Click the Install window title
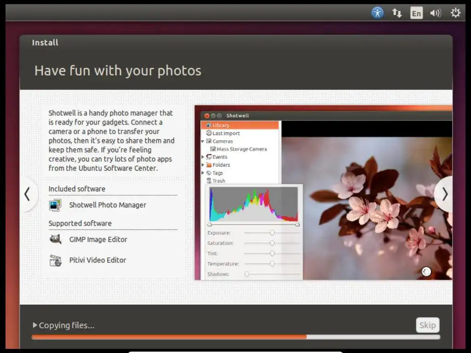 (45, 43)
